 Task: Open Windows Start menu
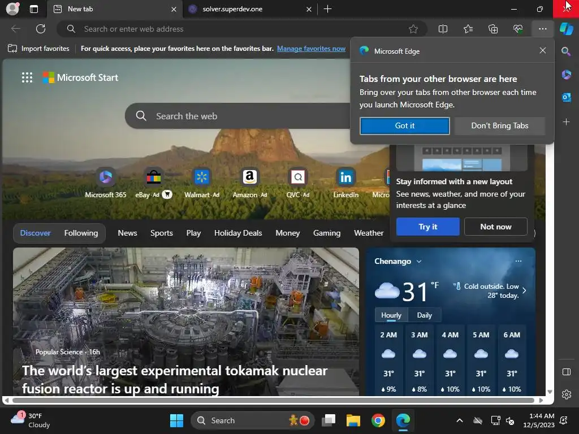[x=176, y=420]
